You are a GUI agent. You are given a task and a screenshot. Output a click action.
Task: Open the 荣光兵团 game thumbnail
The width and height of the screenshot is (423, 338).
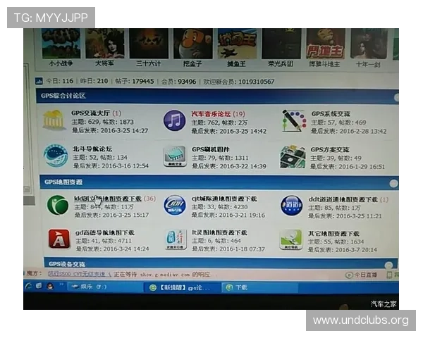point(281,44)
